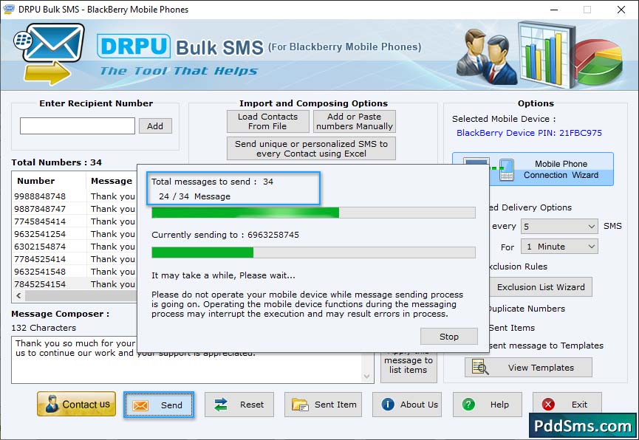Screen dimensions: 639x440
Task: Click the overall messages progress bar
Action: 313,213
